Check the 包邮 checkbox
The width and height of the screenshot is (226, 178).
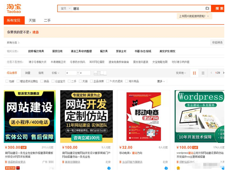tap(7, 81)
